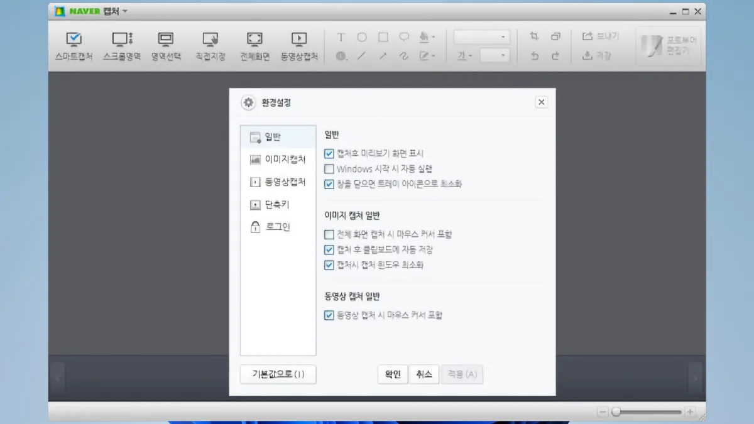Enable Windows 시작 시 자동 실행 option
This screenshot has width=754, height=424.
329,168
